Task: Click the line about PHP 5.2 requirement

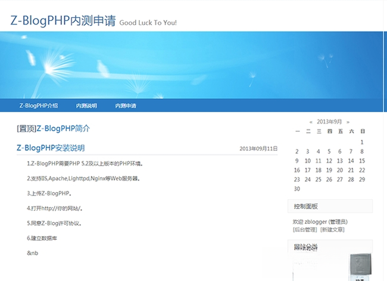Action: click(x=85, y=163)
